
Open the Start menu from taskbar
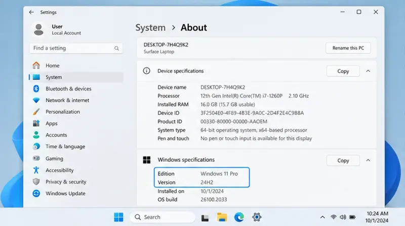click(118, 217)
